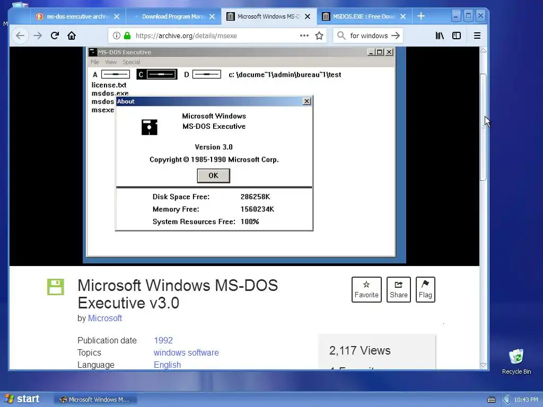The width and height of the screenshot is (543, 407).
Task: Click the 'for windows' search box
Action: (x=369, y=36)
